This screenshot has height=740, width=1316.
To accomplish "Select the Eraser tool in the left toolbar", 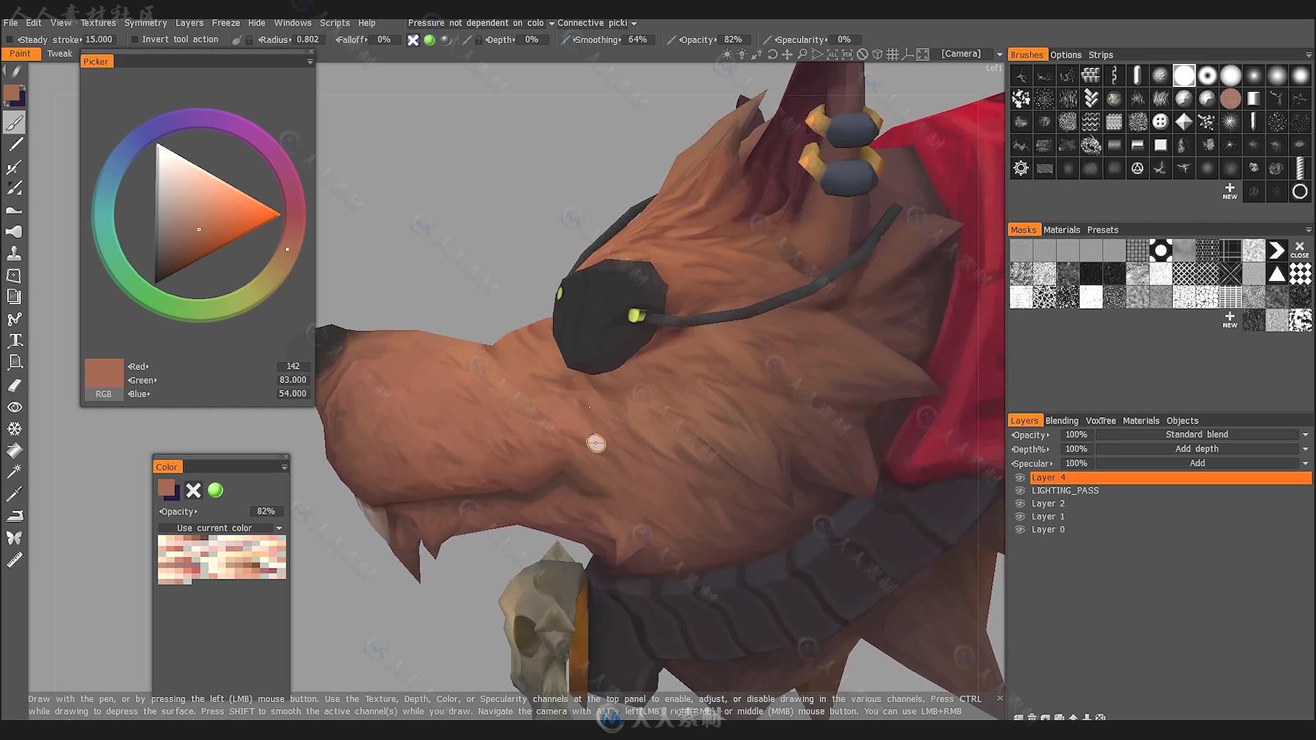I will 14,385.
